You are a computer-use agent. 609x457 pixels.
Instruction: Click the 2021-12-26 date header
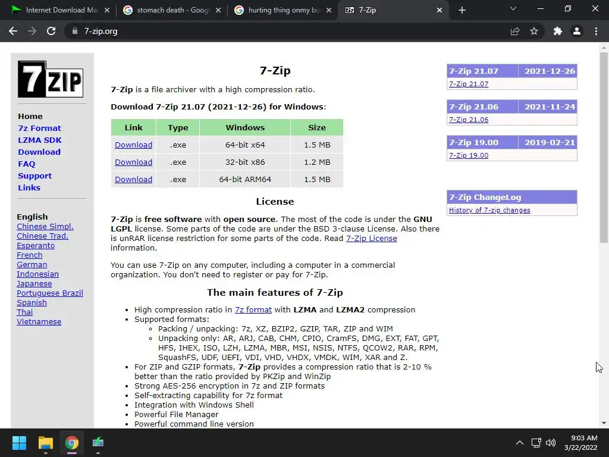(548, 71)
